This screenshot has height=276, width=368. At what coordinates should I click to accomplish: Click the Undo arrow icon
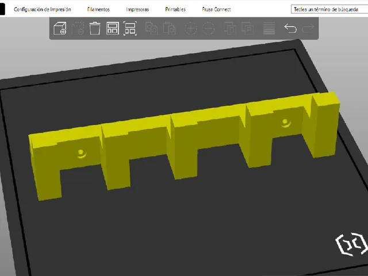290,28
